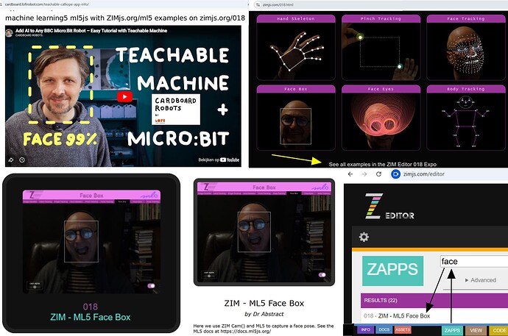Switch to the VIEW tab

click(x=476, y=330)
